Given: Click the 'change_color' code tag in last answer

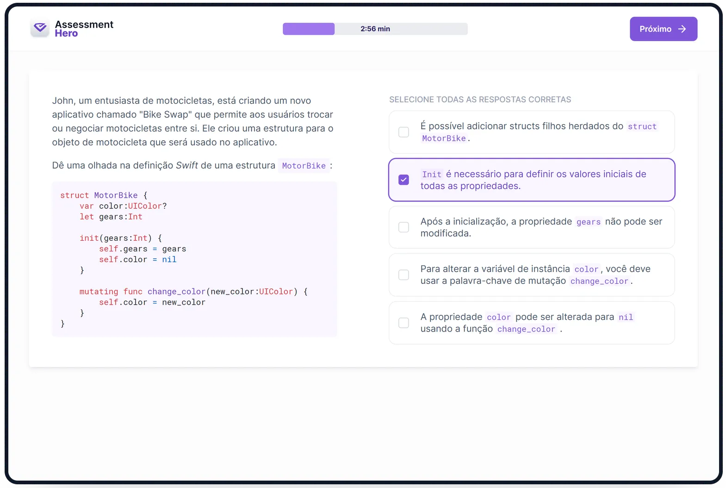Looking at the screenshot, I should pos(526,329).
